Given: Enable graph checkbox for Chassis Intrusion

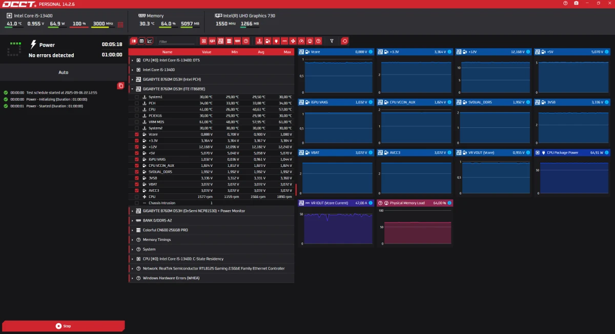Looking at the screenshot, I should [x=137, y=203].
